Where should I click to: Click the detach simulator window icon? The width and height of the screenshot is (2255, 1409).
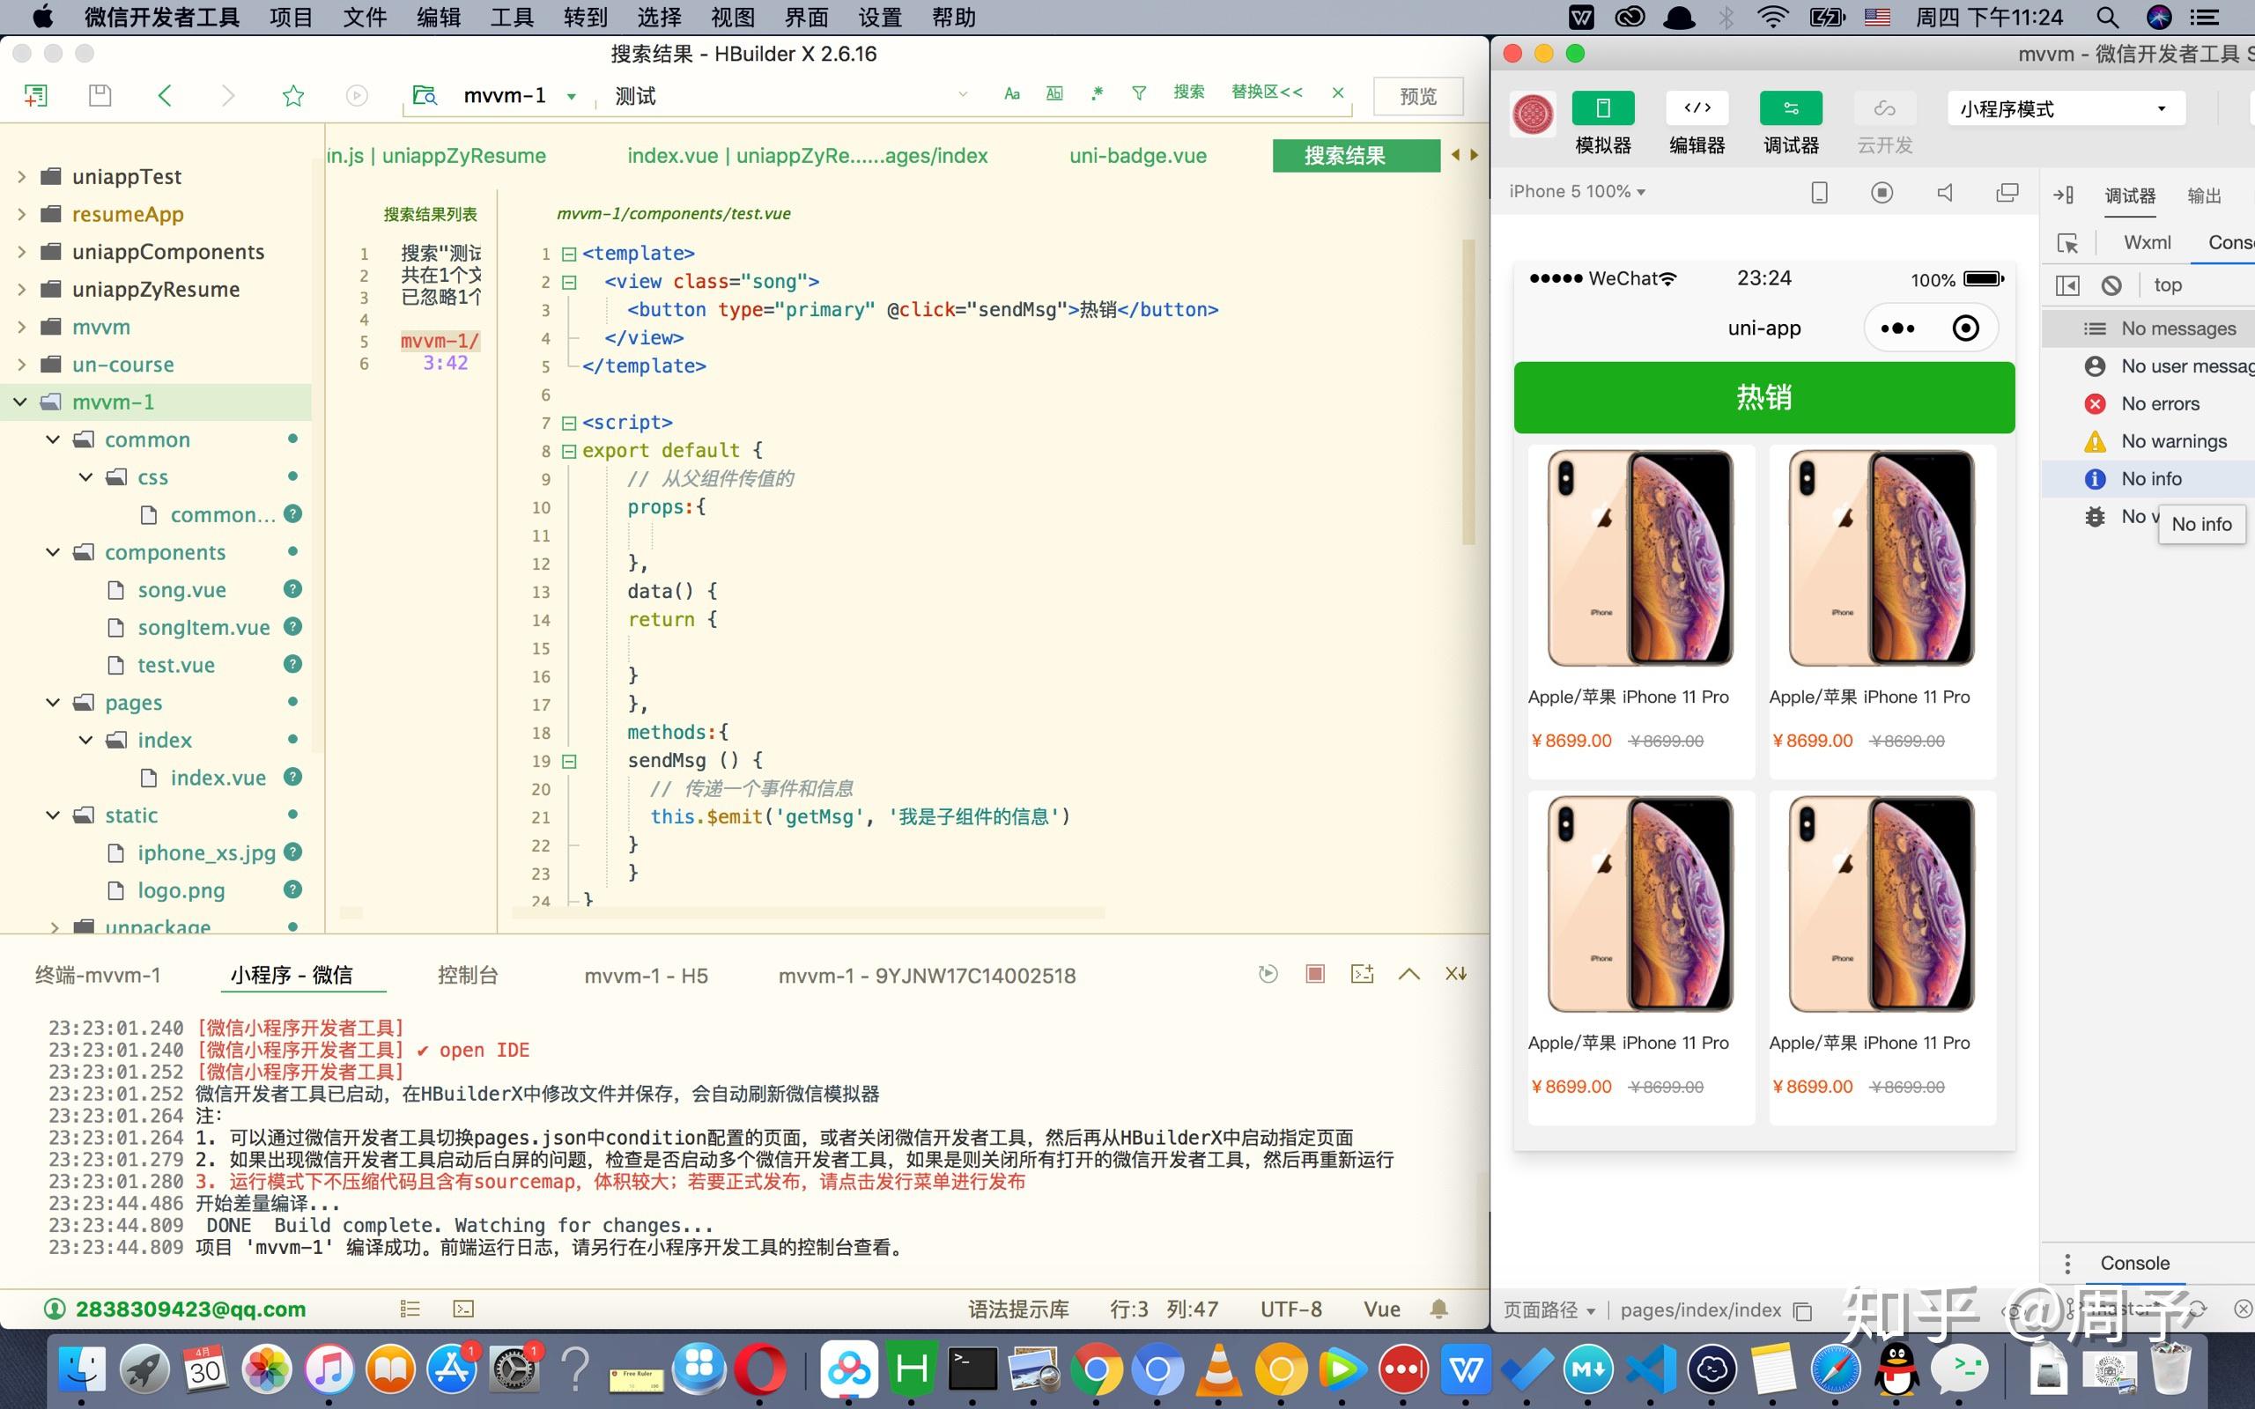click(x=2007, y=192)
